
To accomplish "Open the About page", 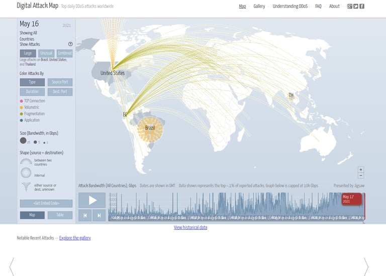I will click(334, 7).
